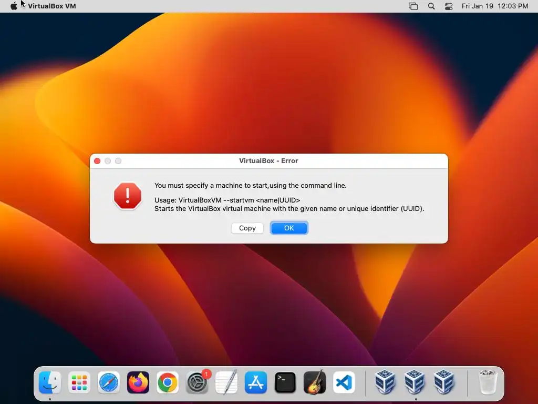This screenshot has height=404, width=538.
Task: Open Visual Studio Code from the Dock
Action: (x=344, y=382)
